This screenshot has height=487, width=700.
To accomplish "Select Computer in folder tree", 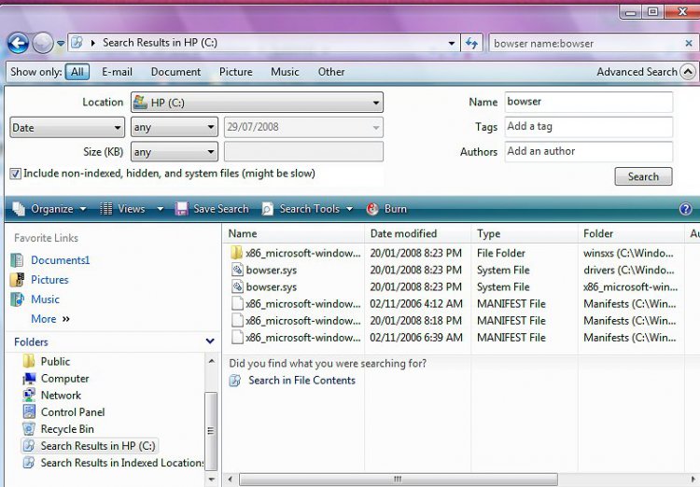I will 64,379.
